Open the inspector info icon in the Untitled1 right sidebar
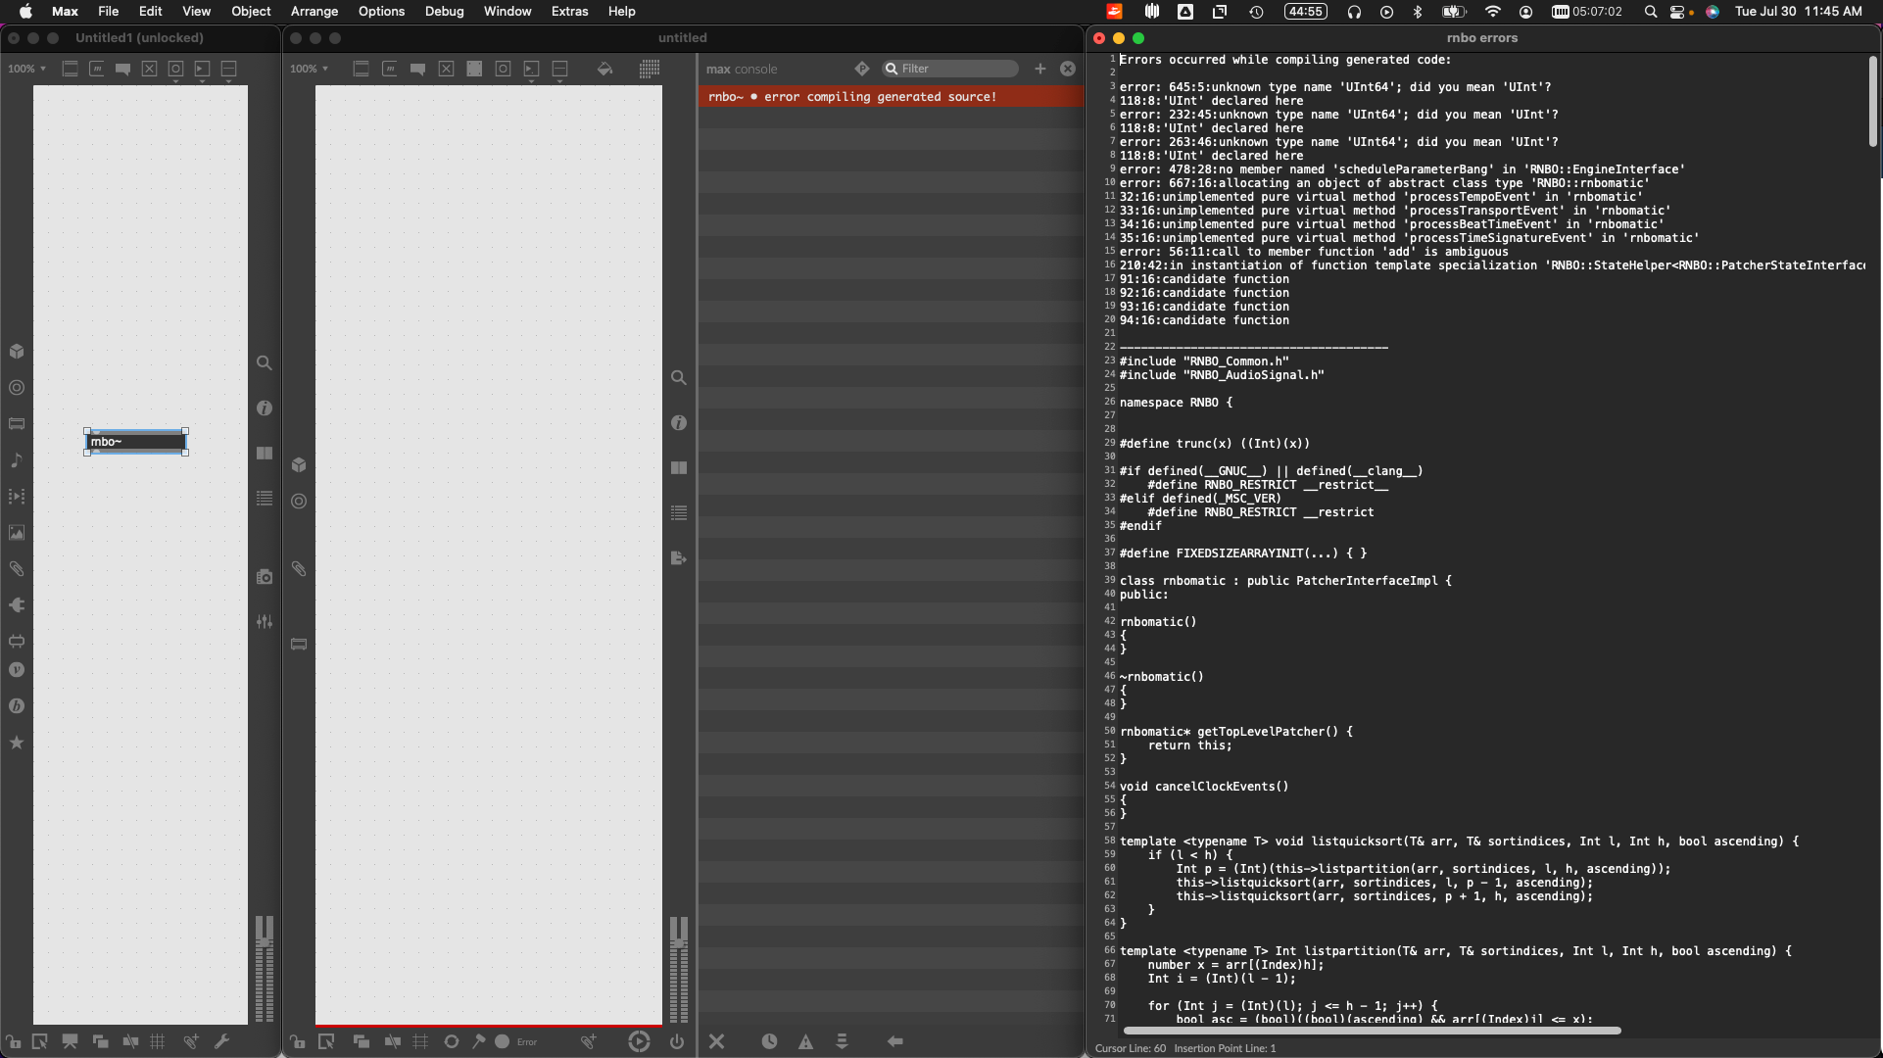The height and width of the screenshot is (1058, 1883). click(x=264, y=408)
